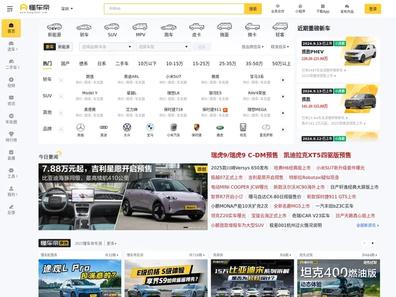Choose the 大众 brand logo
This screenshot has height=297, width=396.
coord(127,130)
